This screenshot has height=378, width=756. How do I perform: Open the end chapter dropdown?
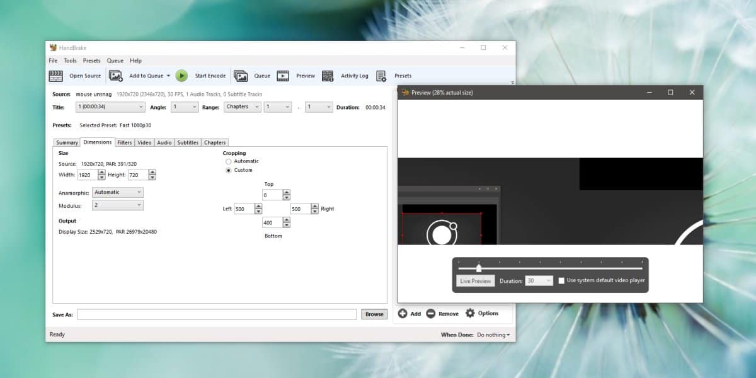(319, 107)
